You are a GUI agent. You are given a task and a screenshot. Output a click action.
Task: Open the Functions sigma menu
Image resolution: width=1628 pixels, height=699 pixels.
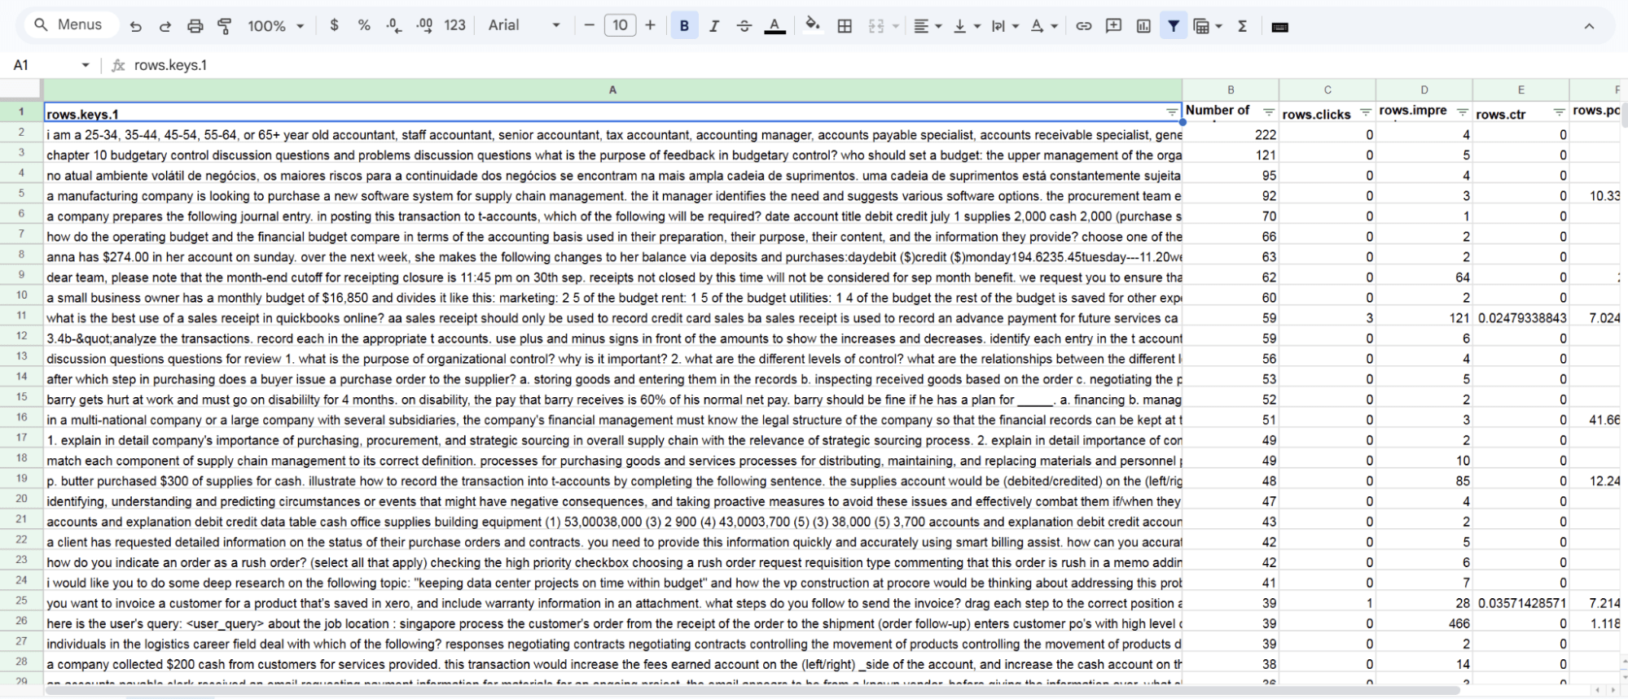1242,26
